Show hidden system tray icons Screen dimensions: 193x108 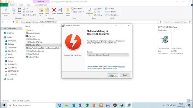[164, 105]
